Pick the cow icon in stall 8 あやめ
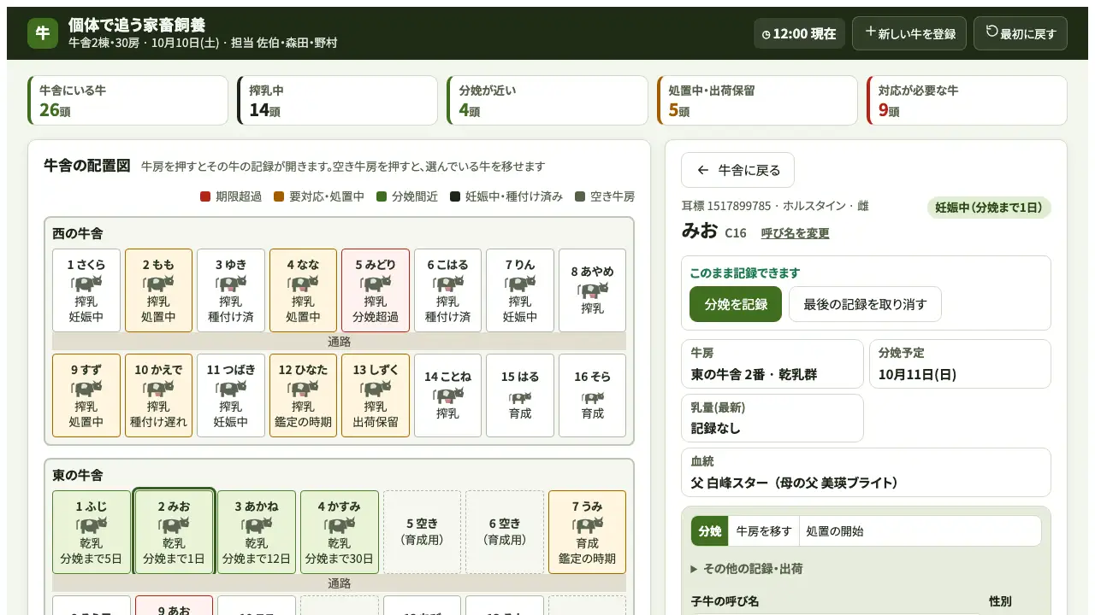Image resolution: width=1095 pixels, height=615 pixels. pyautogui.click(x=592, y=290)
